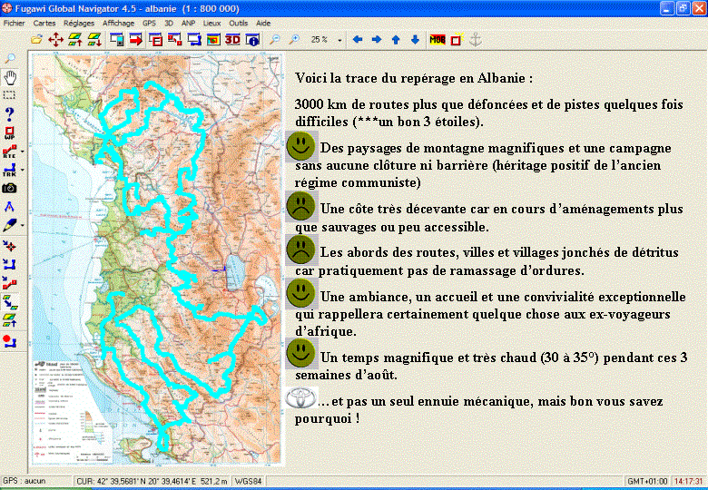The height and width of the screenshot is (490, 708).
Task: Click the red dot track record icon
Action: coord(9,341)
